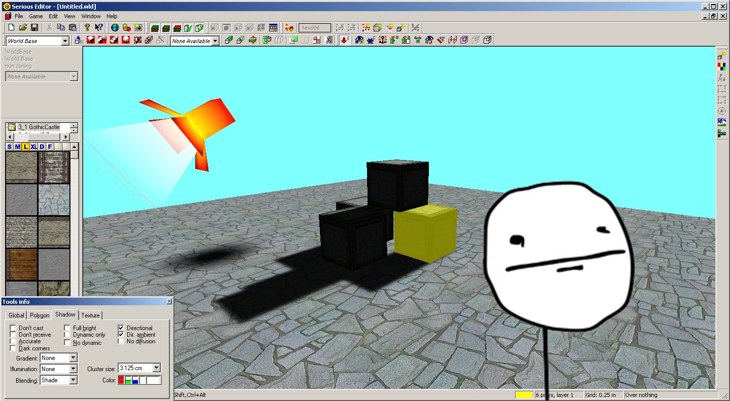Click the F button in texture browser
The image size is (730, 401).
click(x=50, y=147)
